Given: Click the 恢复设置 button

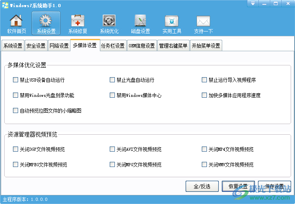Looking at the screenshot, I should 238,186.
